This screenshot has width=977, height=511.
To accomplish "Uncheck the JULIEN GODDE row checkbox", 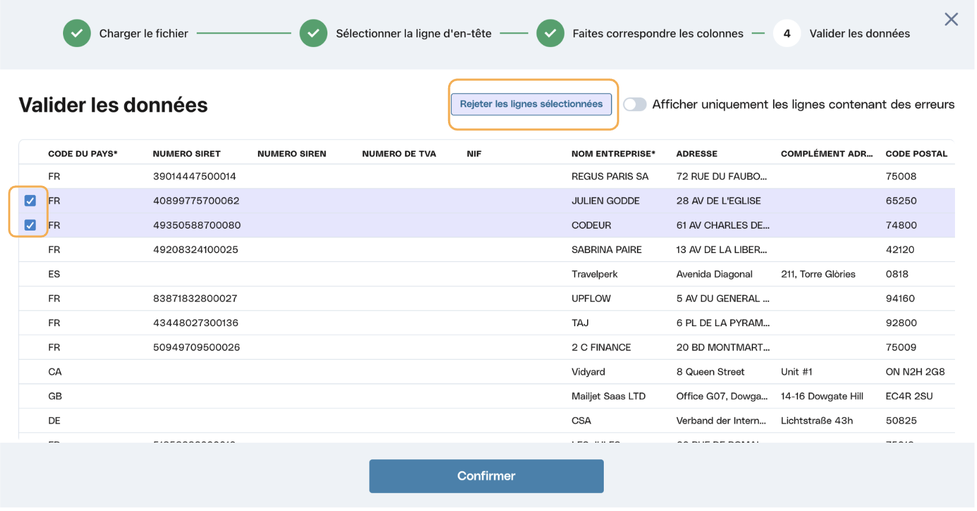I will (30, 201).
